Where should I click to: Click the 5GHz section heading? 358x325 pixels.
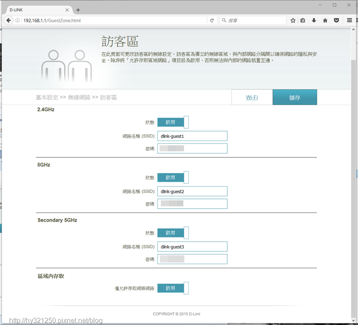pyautogui.click(x=44, y=165)
